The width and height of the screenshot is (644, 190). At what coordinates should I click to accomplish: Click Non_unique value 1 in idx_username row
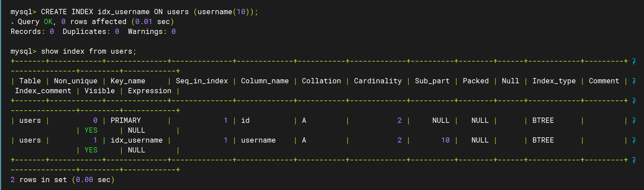tap(95, 140)
